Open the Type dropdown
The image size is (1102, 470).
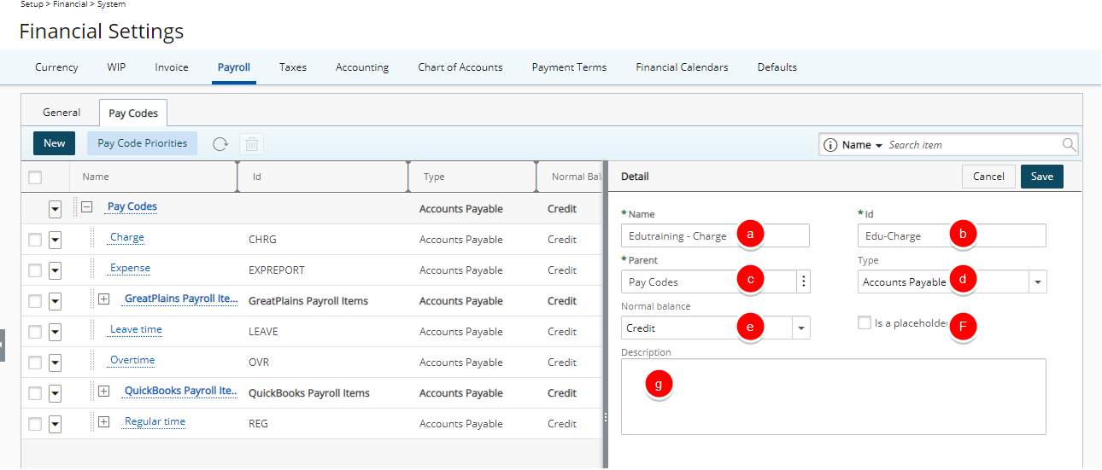1037,281
